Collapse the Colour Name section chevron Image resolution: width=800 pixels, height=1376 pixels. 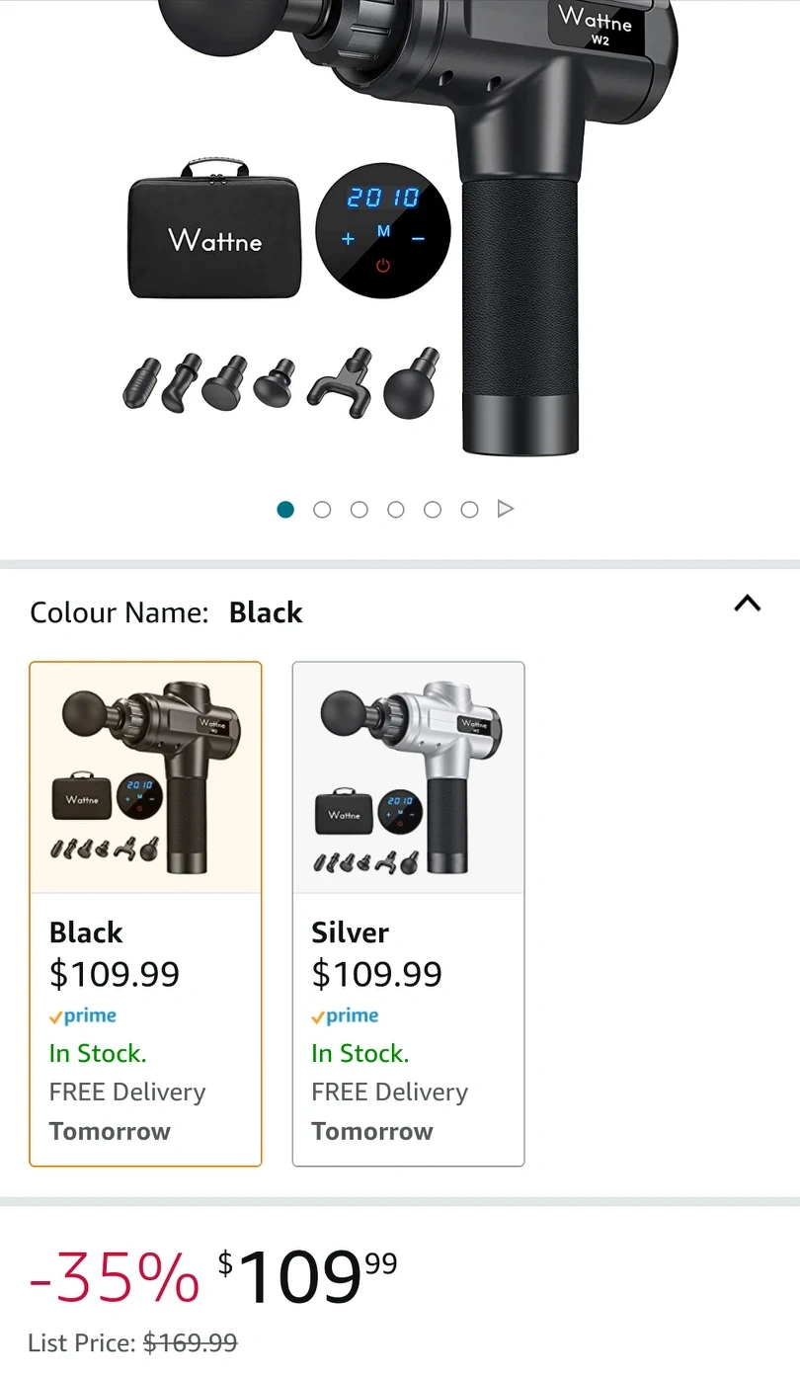[x=748, y=604]
